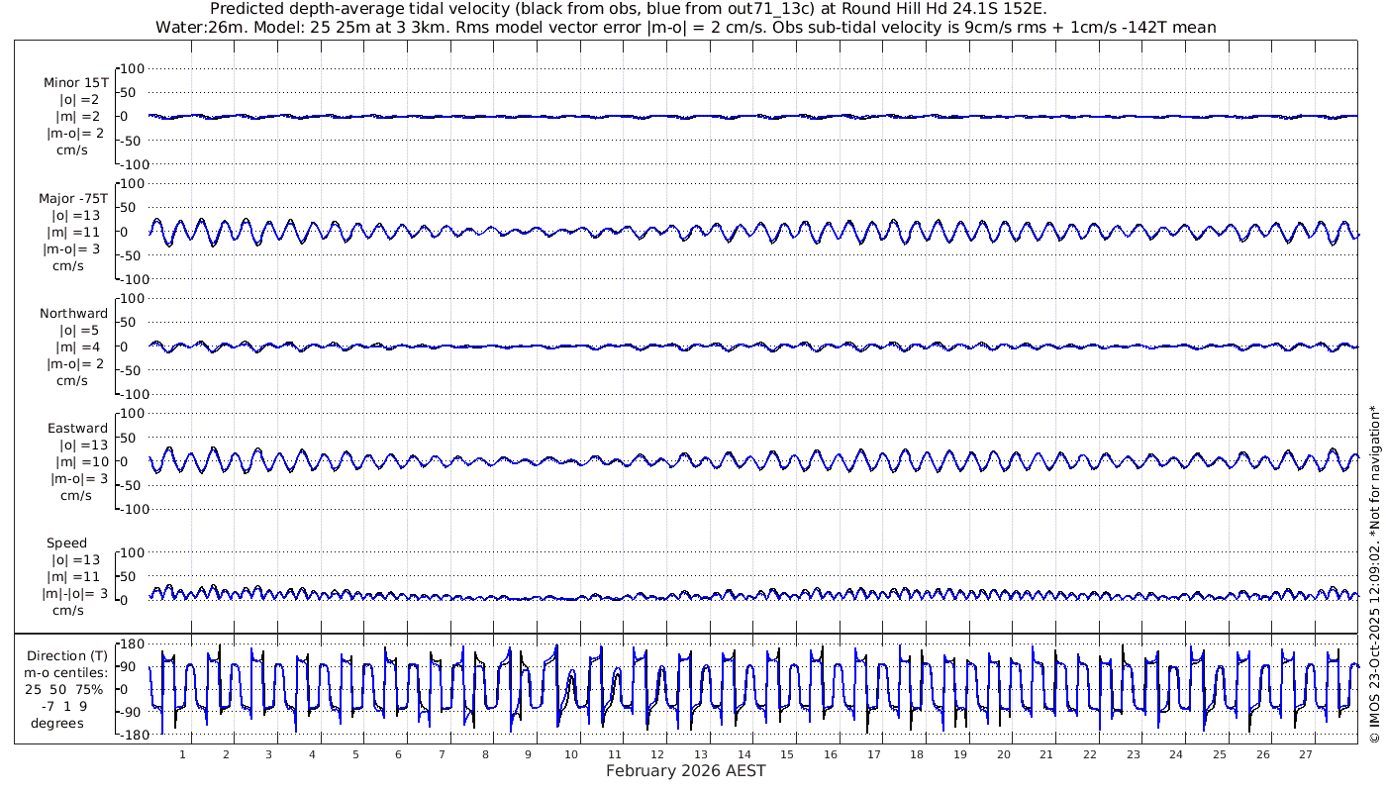
Task: Click the 'Speed' panel label
Action: 66,544
